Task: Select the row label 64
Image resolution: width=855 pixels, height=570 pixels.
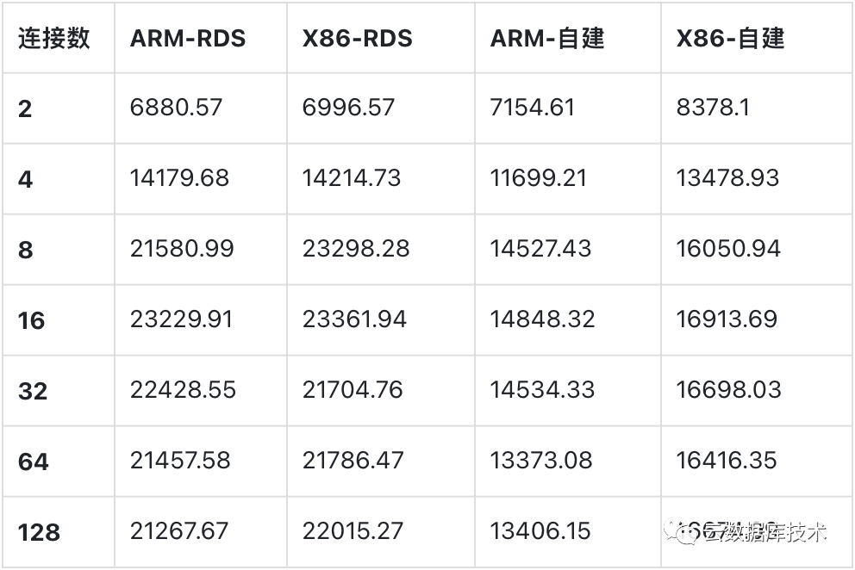Action: click(33, 462)
